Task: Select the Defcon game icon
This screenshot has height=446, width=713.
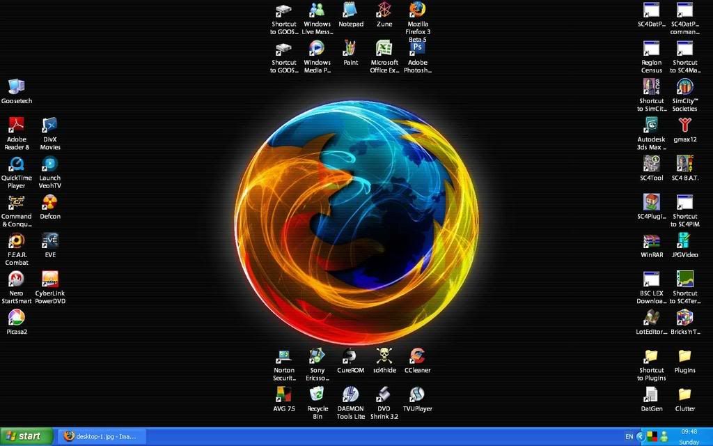Action: [50, 202]
